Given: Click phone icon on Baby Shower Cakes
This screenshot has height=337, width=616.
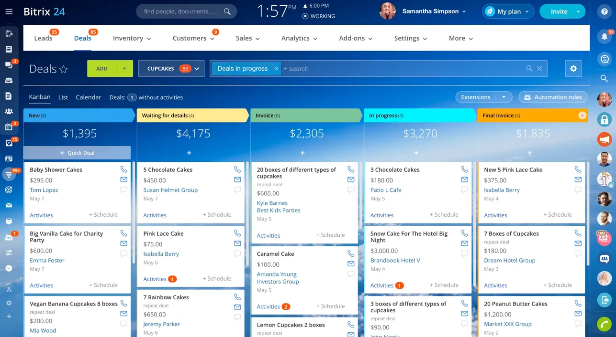Looking at the screenshot, I should click(123, 169).
